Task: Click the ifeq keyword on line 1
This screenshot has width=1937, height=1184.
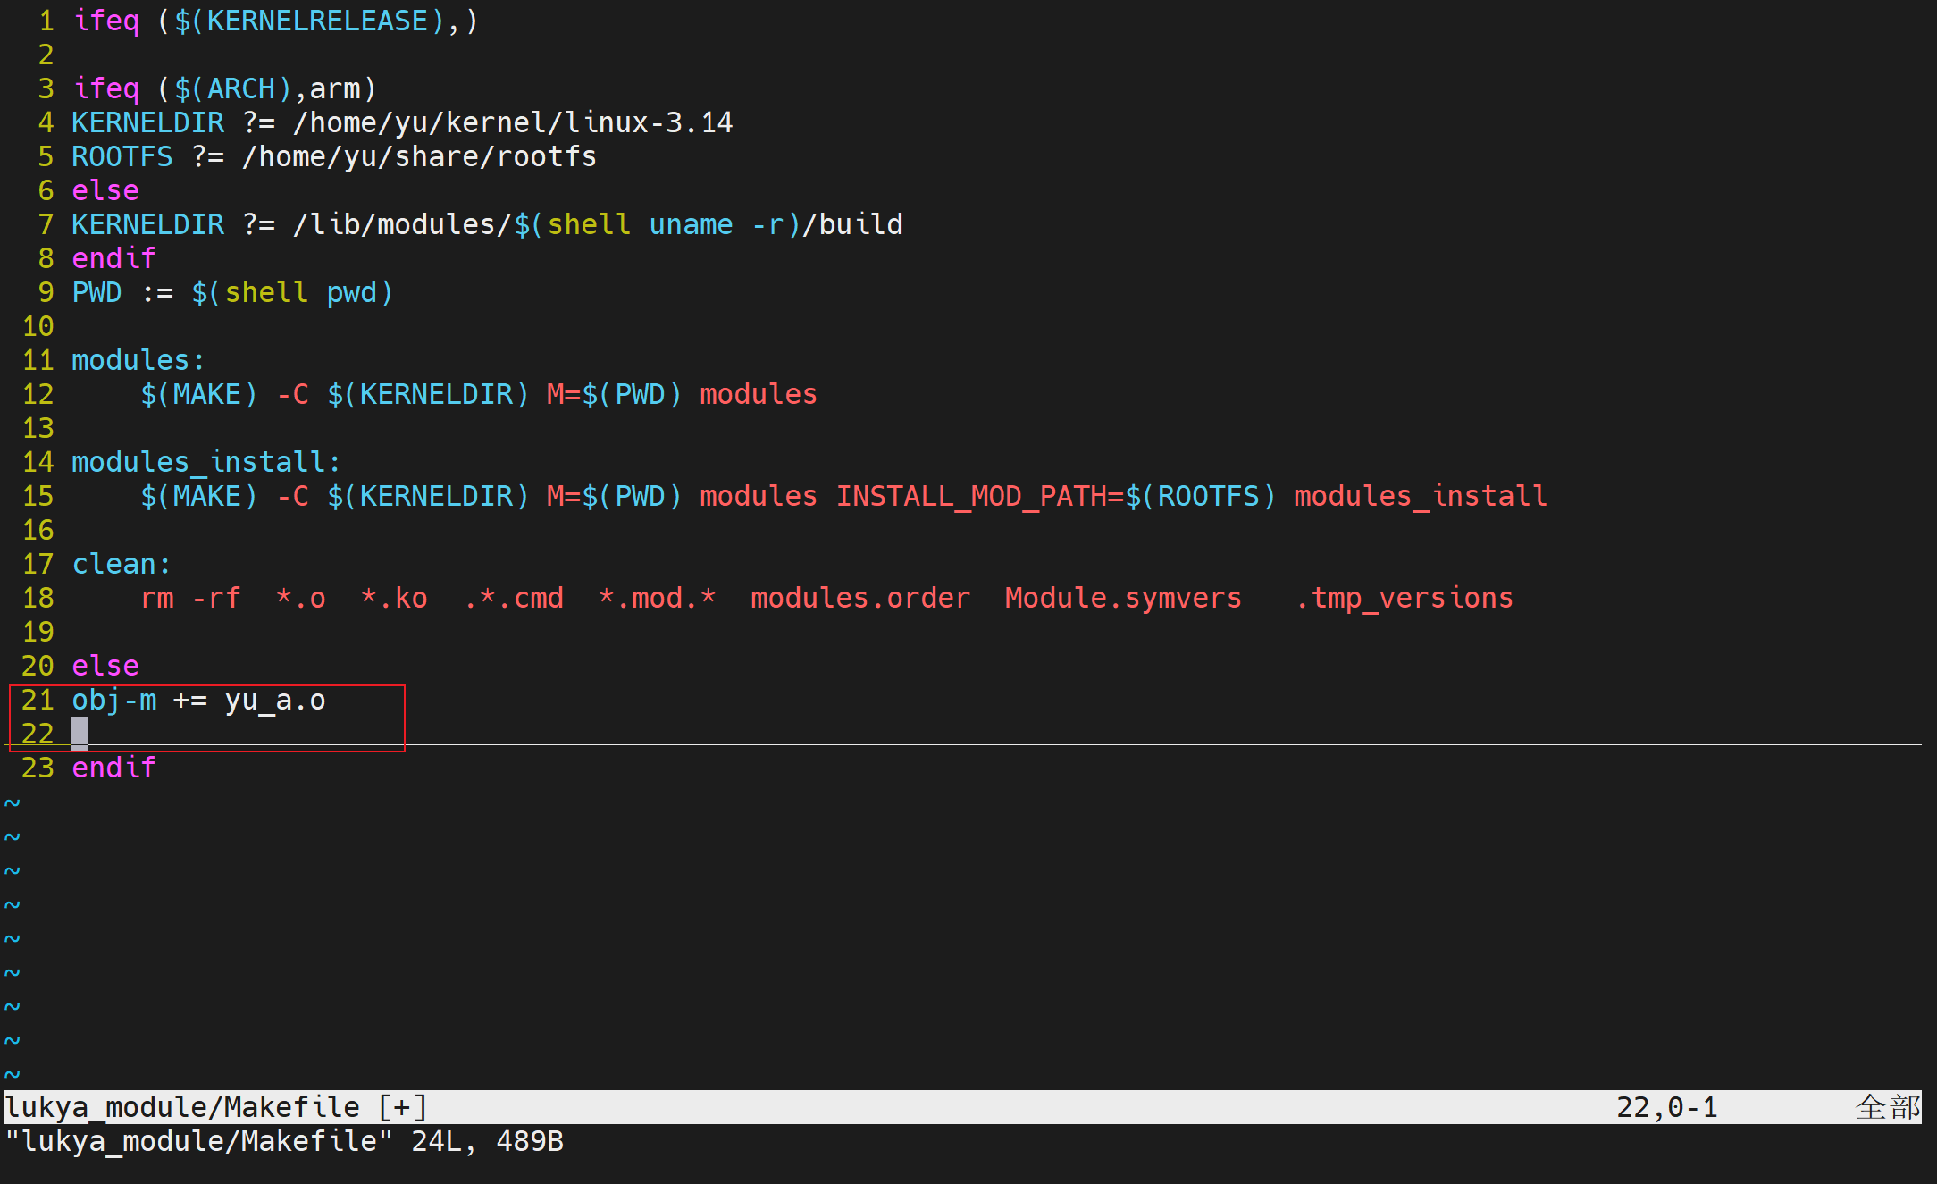Action: pyautogui.click(x=105, y=21)
